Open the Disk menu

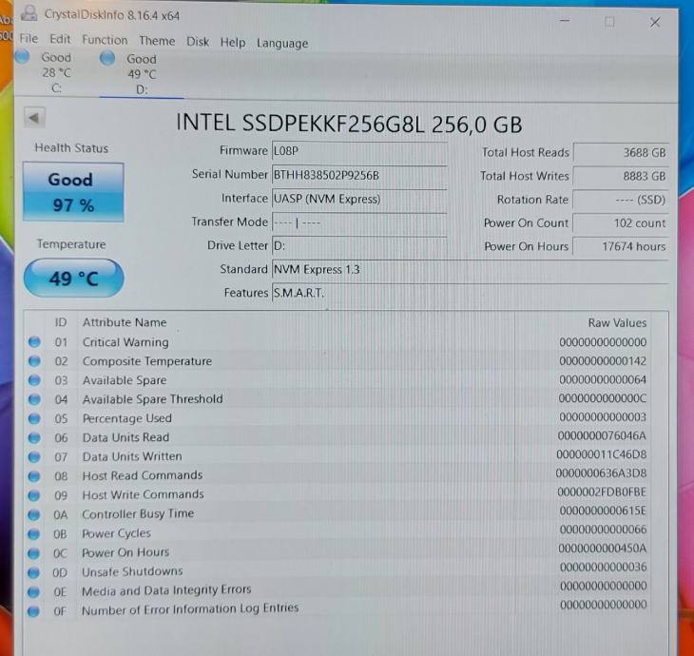[198, 42]
